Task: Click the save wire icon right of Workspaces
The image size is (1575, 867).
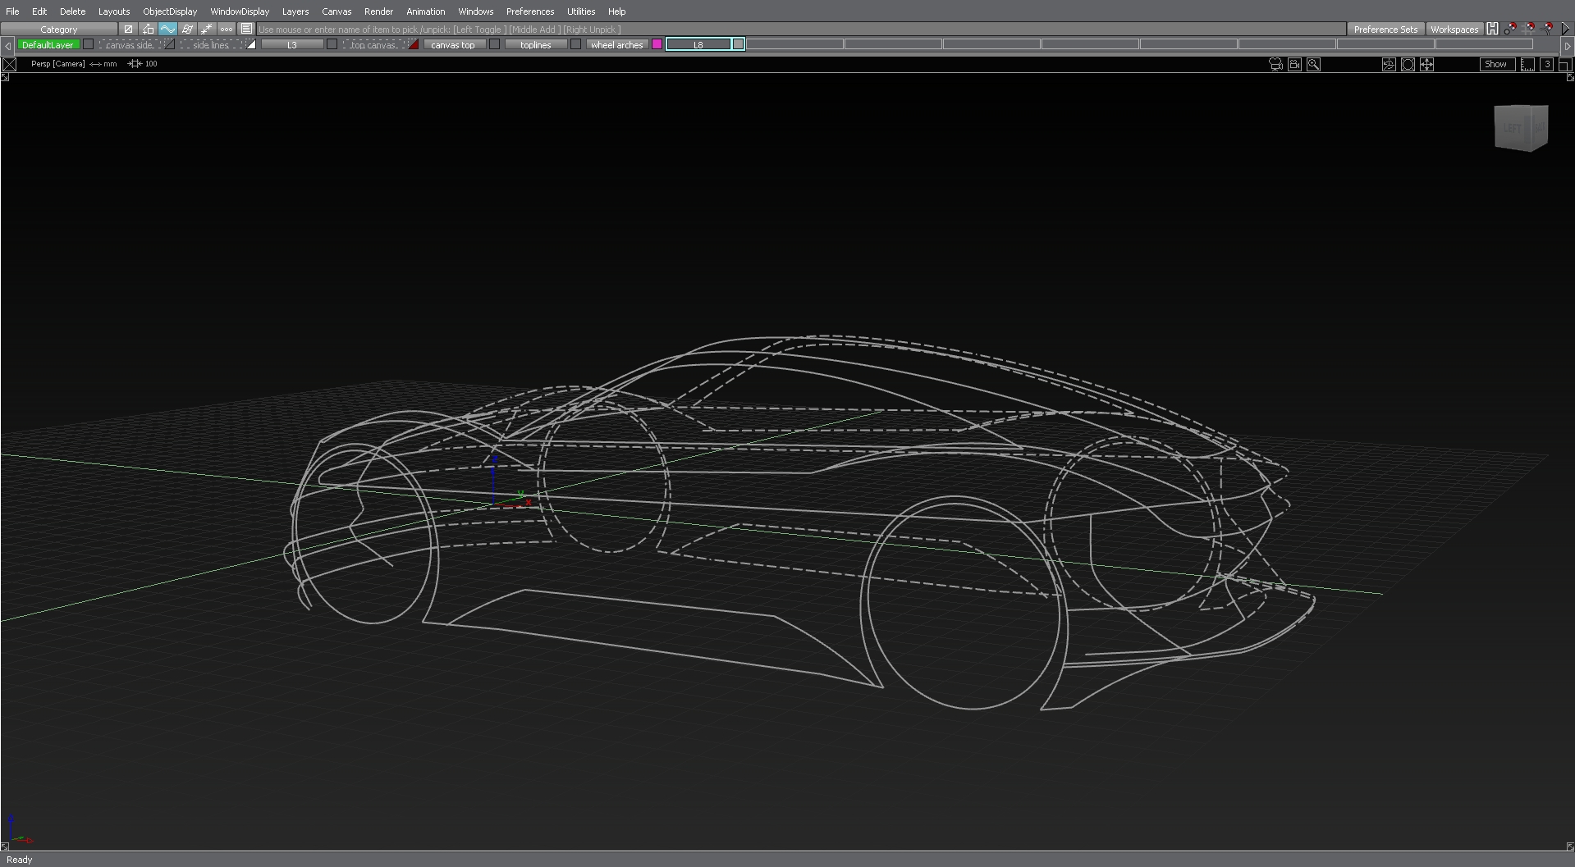Action: (x=1492, y=29)
